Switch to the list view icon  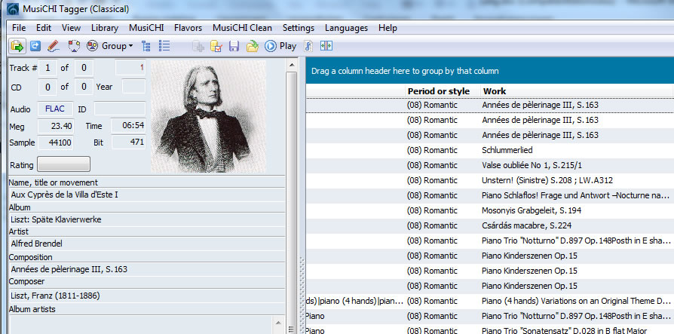(164, 46)
